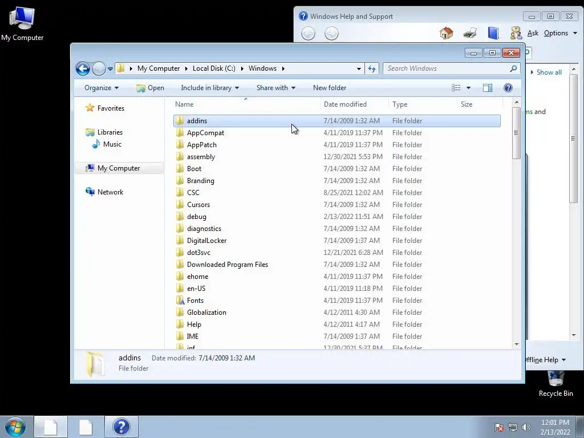Open the Options menu in Help and Support
This screenshot has height=438, width=584.
[560, 33]
